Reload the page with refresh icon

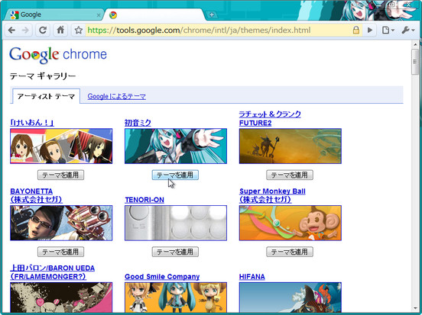[43, 30]
